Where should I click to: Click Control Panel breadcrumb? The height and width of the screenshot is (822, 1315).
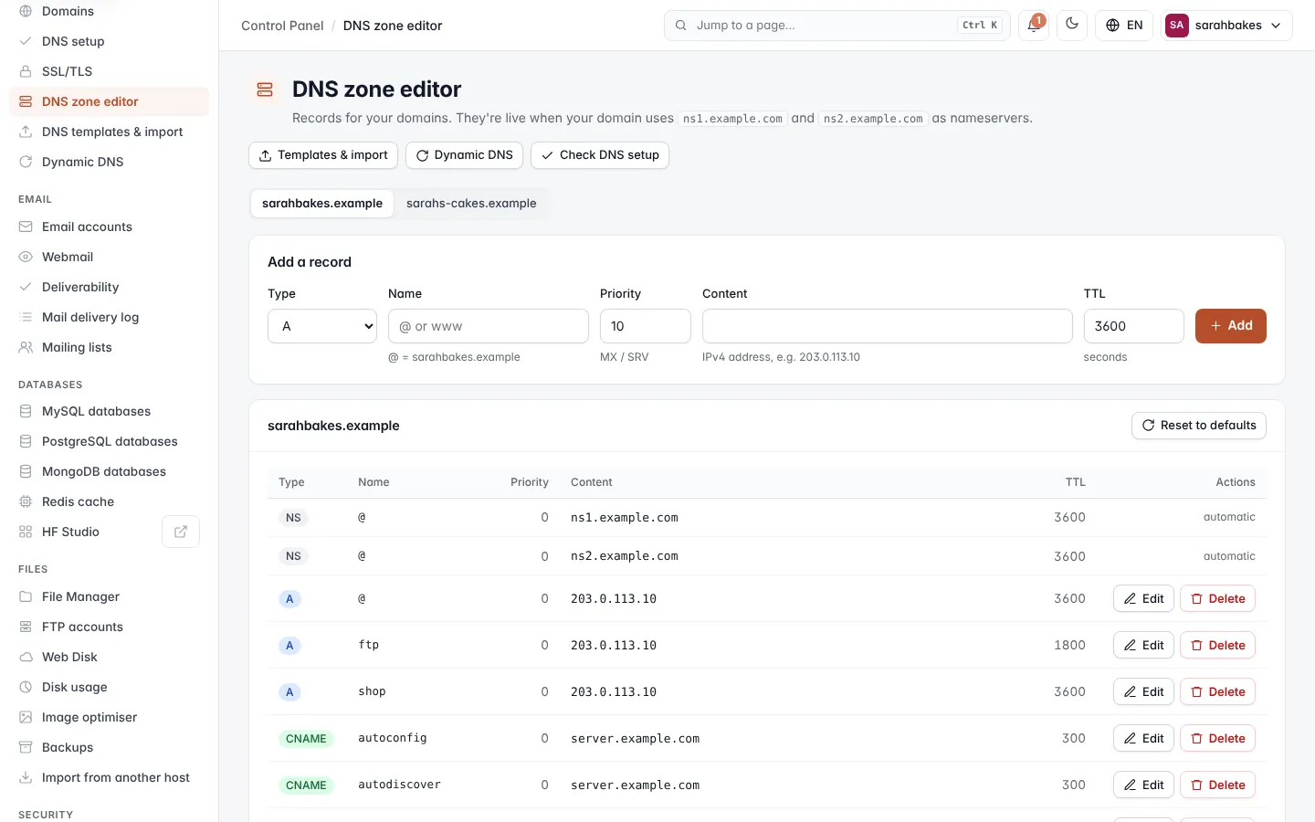point(282,26)
